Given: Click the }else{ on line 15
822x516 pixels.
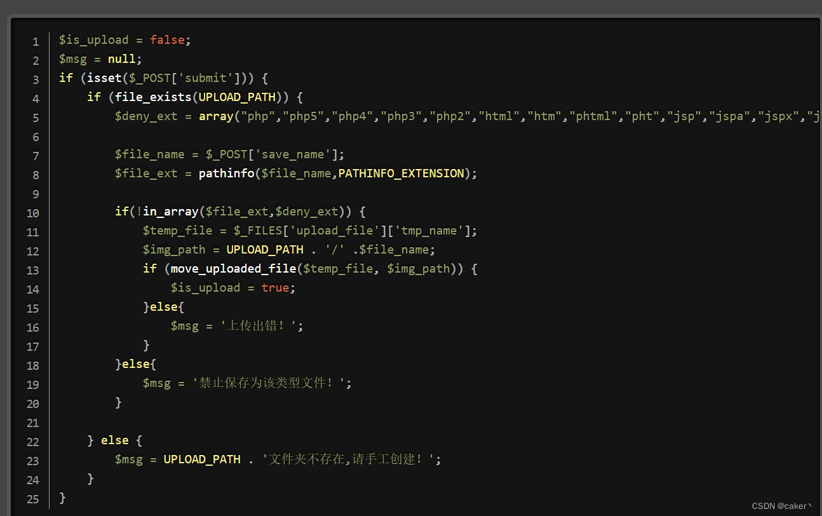Looking at the screenshot, I should 164,307.
